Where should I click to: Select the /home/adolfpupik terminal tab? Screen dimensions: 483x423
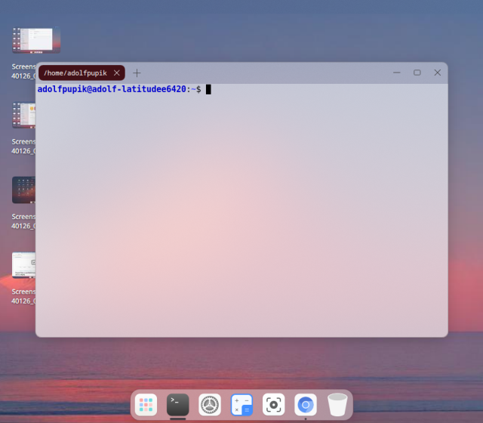pyautogui.click(x=74, y=73)
